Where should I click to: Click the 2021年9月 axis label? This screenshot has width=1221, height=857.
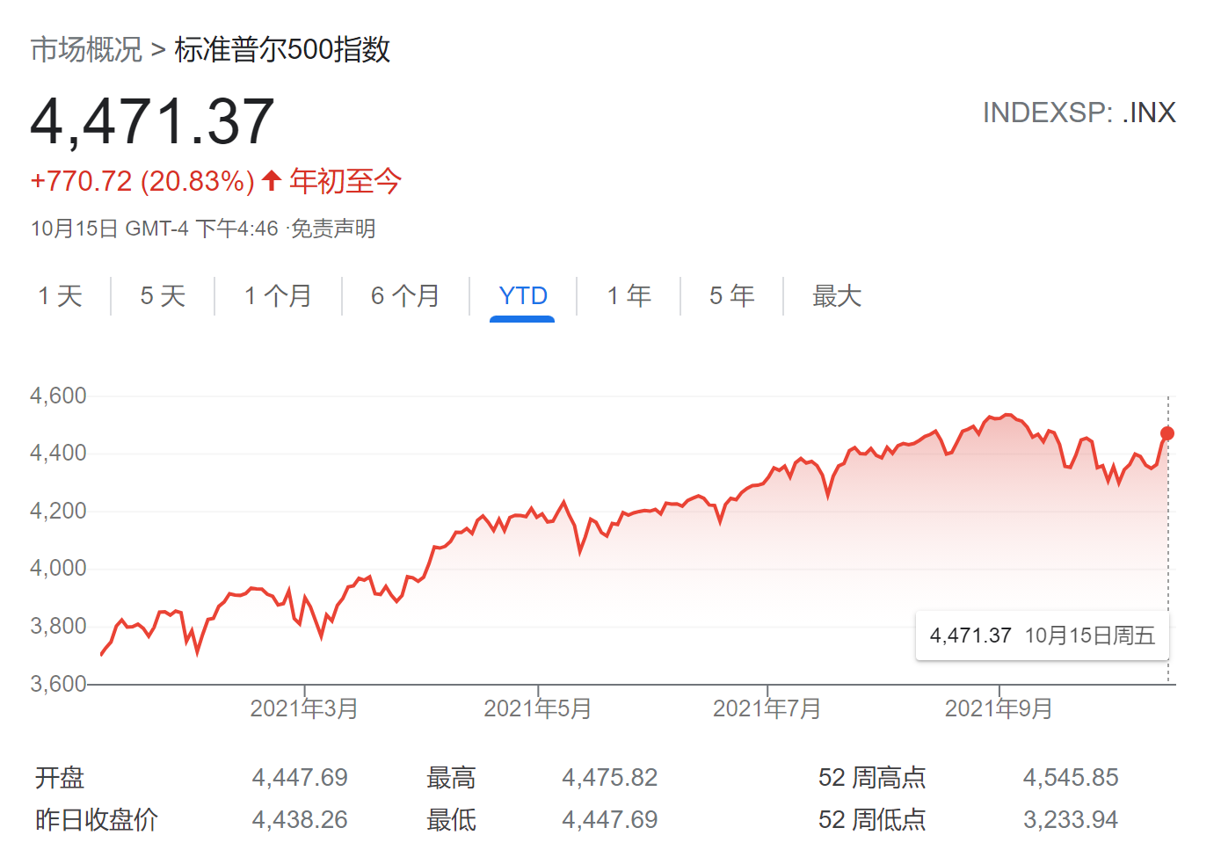999,708
